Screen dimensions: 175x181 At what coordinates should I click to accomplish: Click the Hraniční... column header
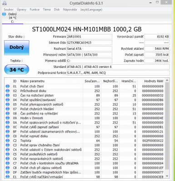coord(129,81)
